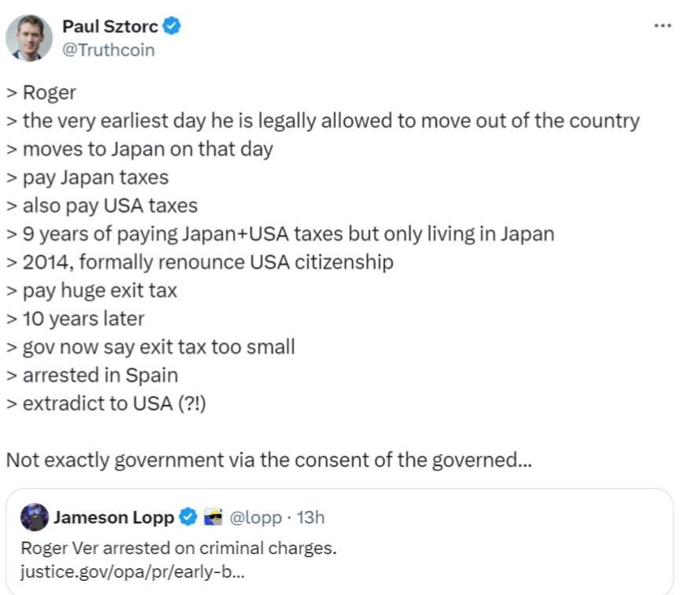The width and height of the screenshot is (692, 595).
Task: Click the "Roger Ver arrested on criminal charges" text
Action: point(179,547)
